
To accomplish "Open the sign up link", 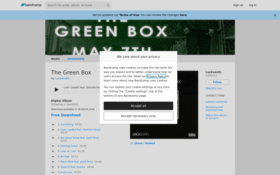I will pyautogui.click(x=238, y=5).
